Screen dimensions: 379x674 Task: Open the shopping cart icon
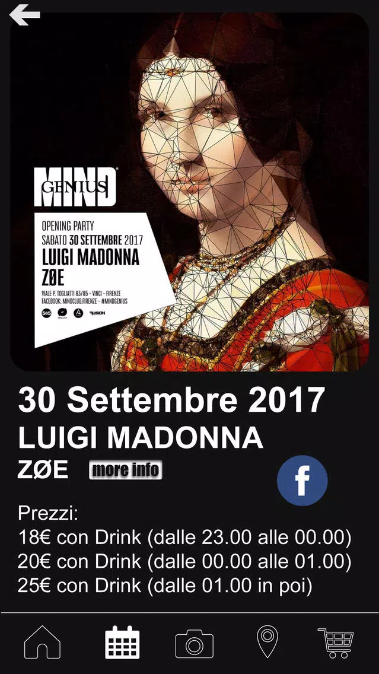click(x=336, y=643)
